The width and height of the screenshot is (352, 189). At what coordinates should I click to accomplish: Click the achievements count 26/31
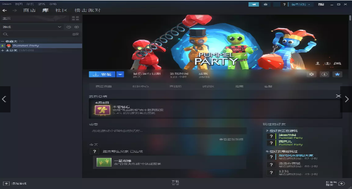[x=204, y=77]
